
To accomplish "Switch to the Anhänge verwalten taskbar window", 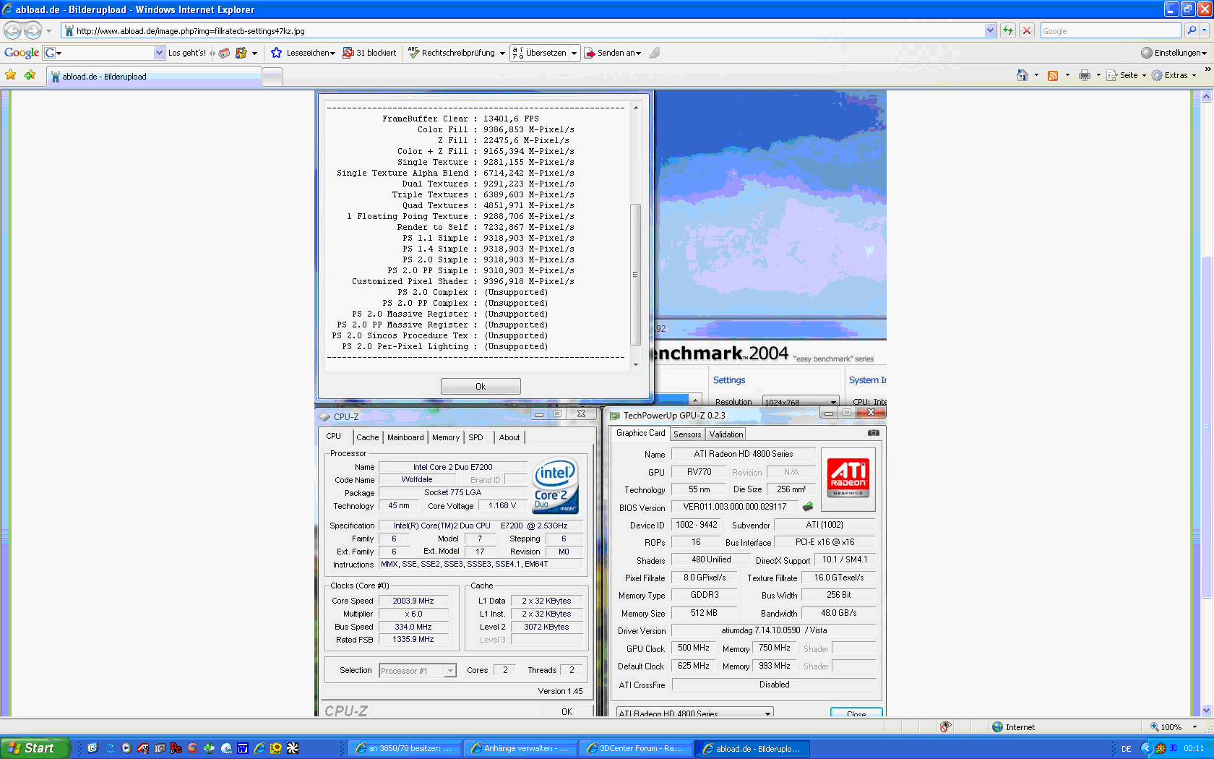I will [x=520, y=748].
